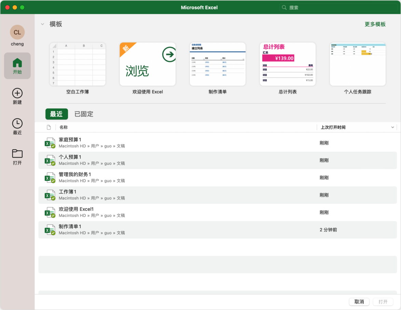Open the 上次打开时间 sort dropdown arrow
The width and height of the screenshot is (401, 310).
pyautogui.click(x=392, y=127)
